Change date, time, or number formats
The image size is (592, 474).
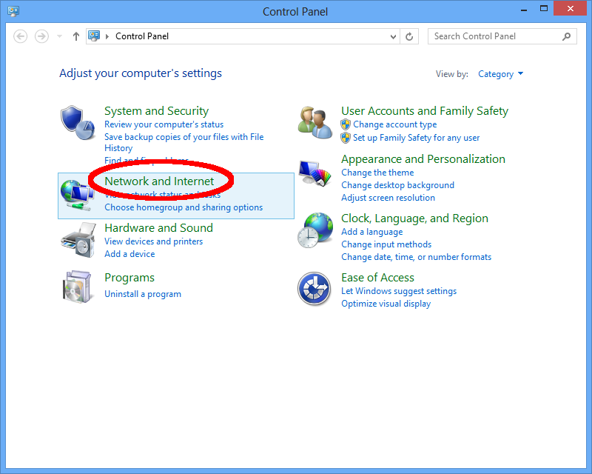[417, 257]
